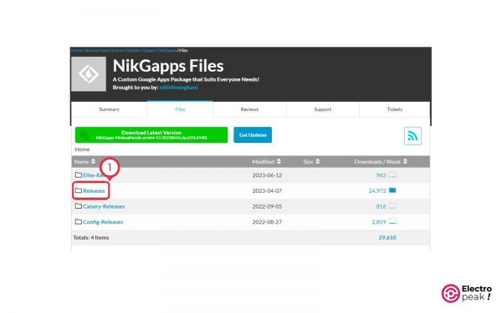Open the Tickets tab
The image size is (502, 313).
(394, 109)
